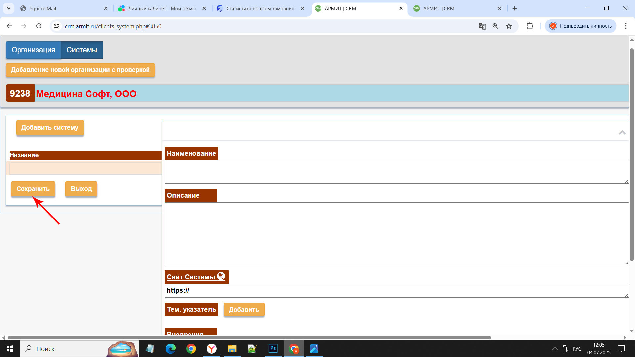
Task: Click the Подтвердить личность profile button
Action: click(x=581, y=26)
